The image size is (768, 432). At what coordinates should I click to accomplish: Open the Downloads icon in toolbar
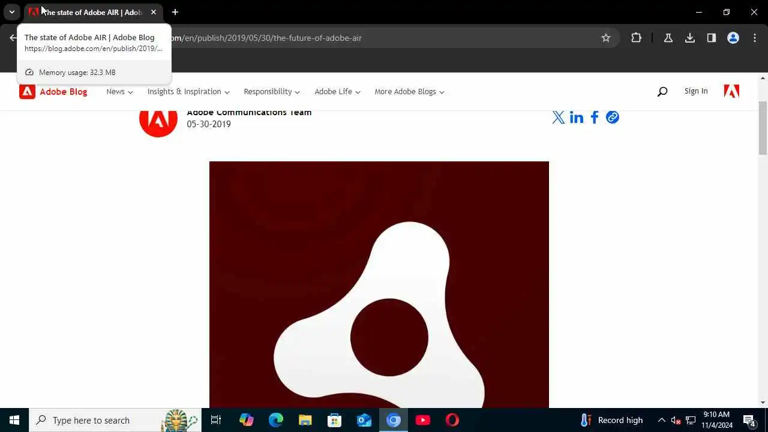(x=690, y=38)
